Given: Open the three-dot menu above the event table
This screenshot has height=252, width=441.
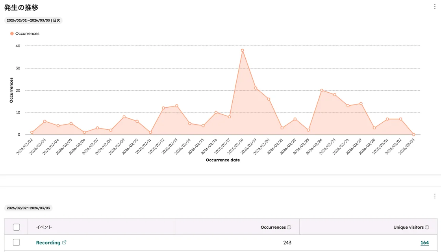Looking at the screenshot, I should [x=435, y=196].
